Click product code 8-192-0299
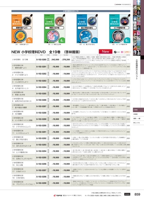 [41, 183]
